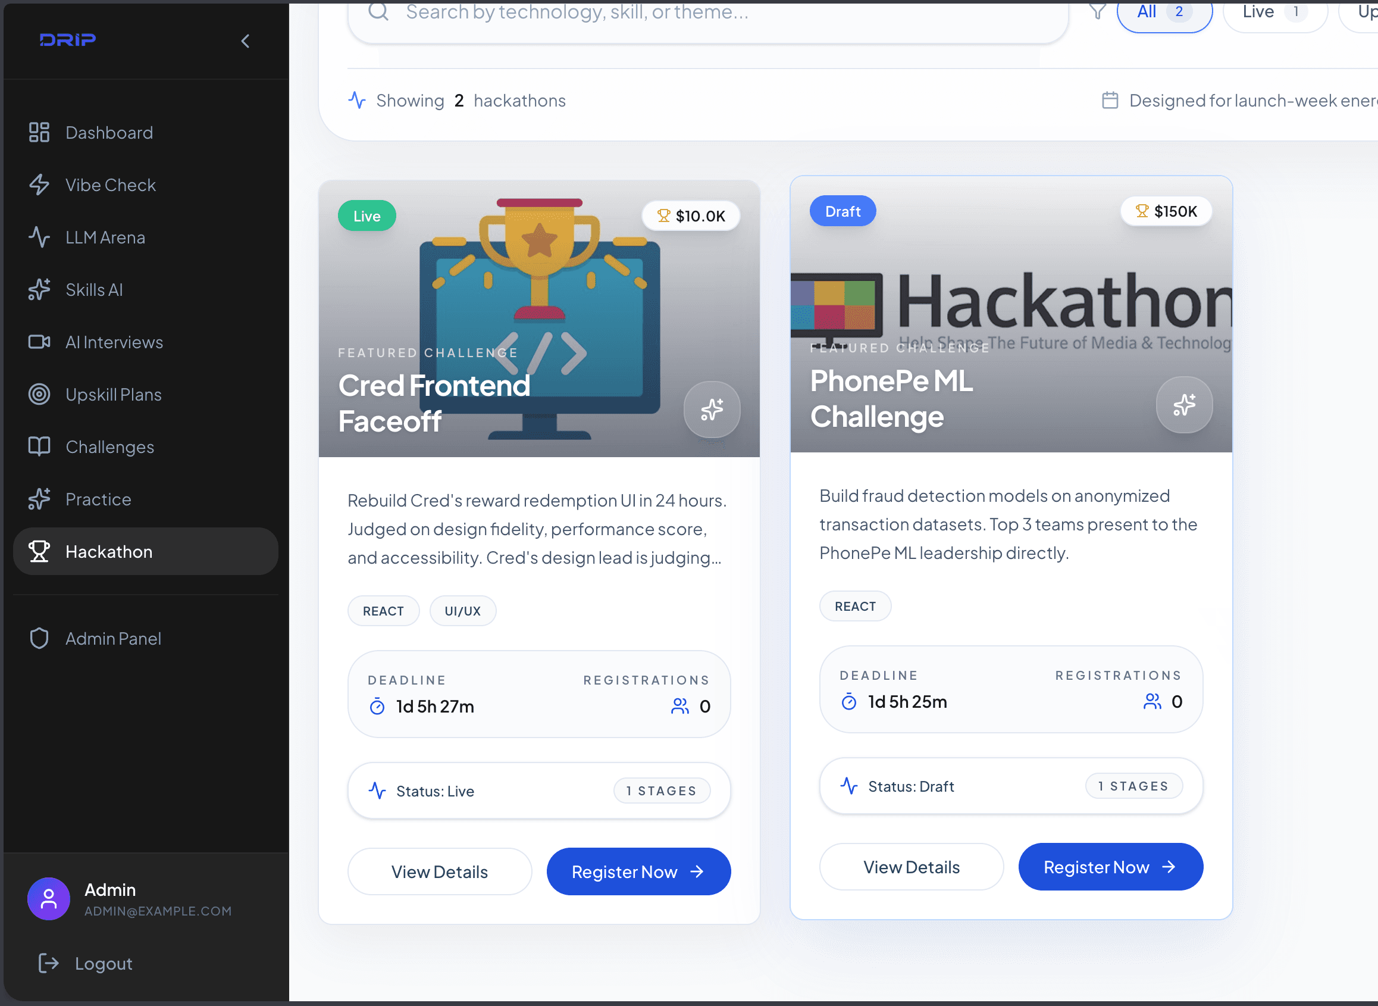Click the $150K prize badge

1166,211
